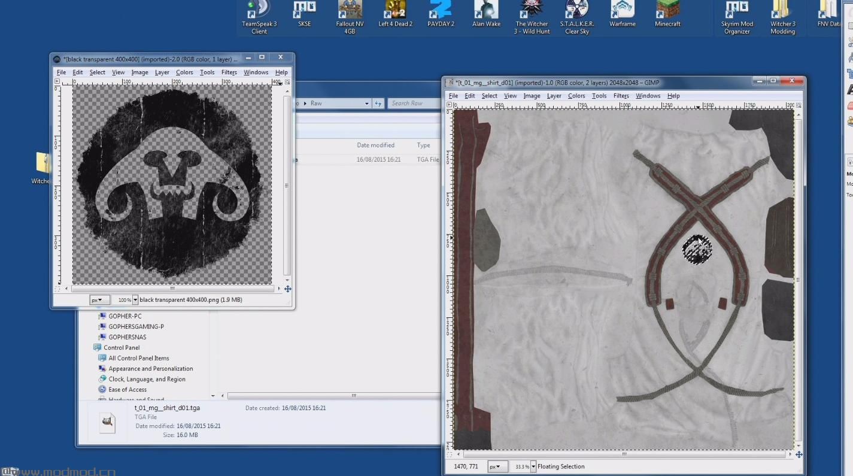Open image menu arrow button in small GIMP window
Screen dimensions: 853x476
[x=57, y=81]
